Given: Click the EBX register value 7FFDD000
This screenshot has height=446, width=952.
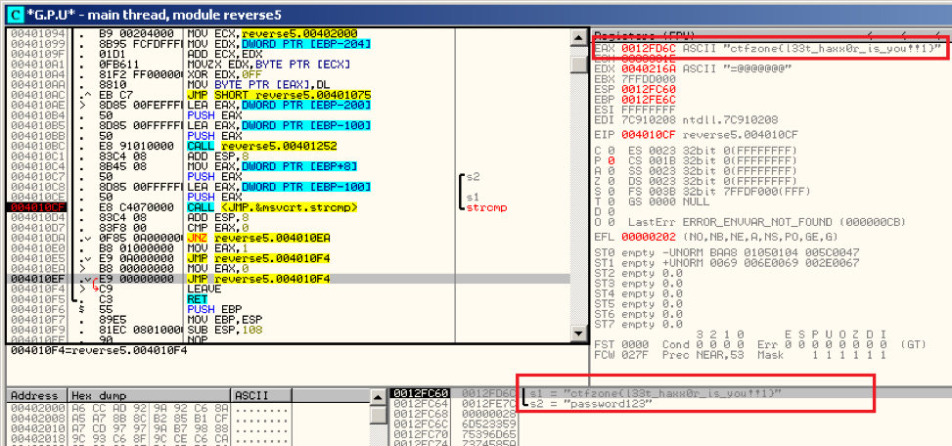Looking at the screenshot, I should coord(649,79).
